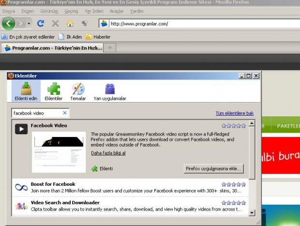The width and height of the screenshot is (300, 226).
Task: Click the Facebook Video play icon
Action: click(21, 129)
